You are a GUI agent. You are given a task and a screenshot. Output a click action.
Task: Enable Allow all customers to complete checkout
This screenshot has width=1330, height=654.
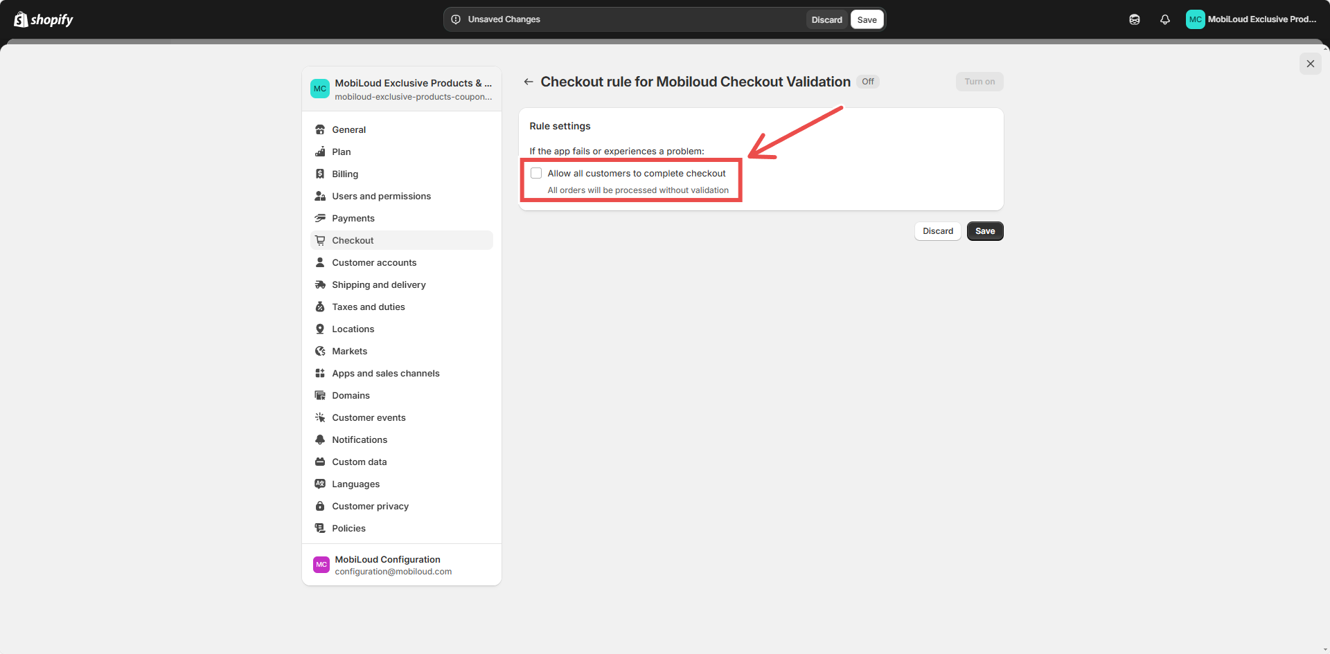536,173
